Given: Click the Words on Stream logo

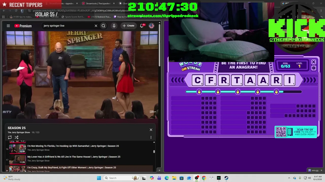Looking at the screenshot, I should click(x=190, y=66).
